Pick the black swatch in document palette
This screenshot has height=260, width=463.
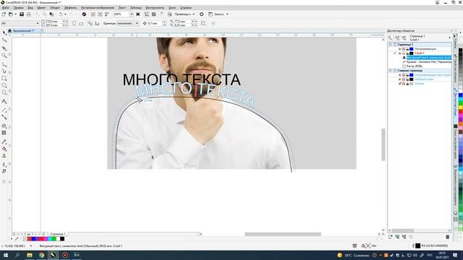(x=62, y=239)
